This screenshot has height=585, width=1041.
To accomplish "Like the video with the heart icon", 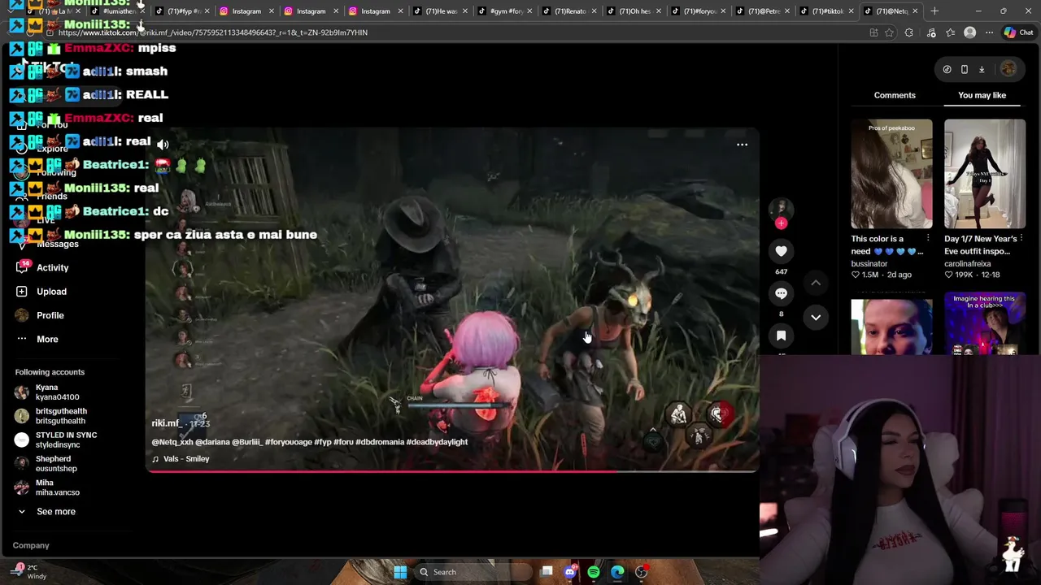I will click(781, 251).
